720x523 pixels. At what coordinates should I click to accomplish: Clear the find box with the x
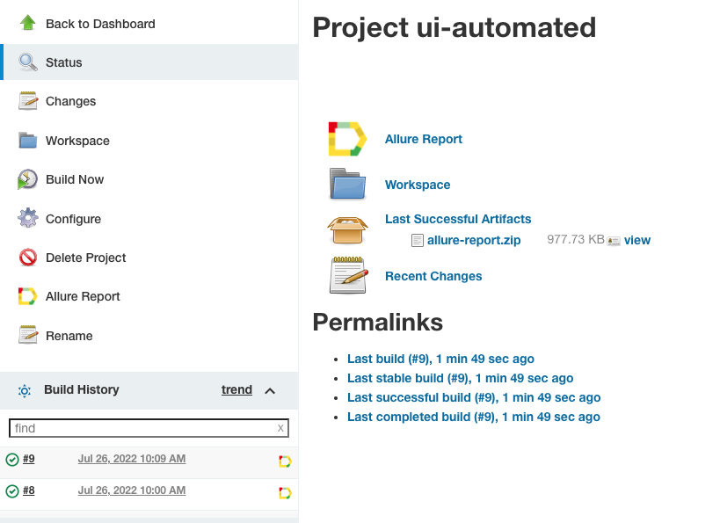(280, 428)
